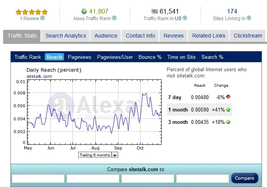Viewport: 267px width, 187px height.
Task: Show the Traffic Rank chart
Action: point(28,57)
